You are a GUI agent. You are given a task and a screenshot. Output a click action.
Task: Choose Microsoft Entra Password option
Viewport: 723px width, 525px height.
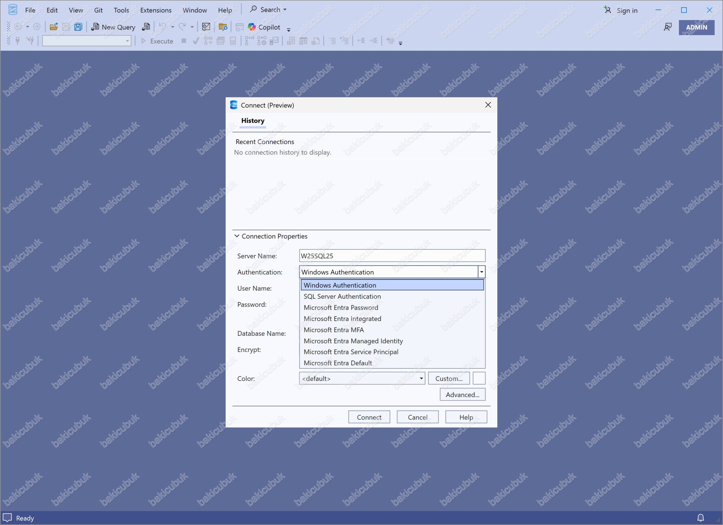(392, 307)
